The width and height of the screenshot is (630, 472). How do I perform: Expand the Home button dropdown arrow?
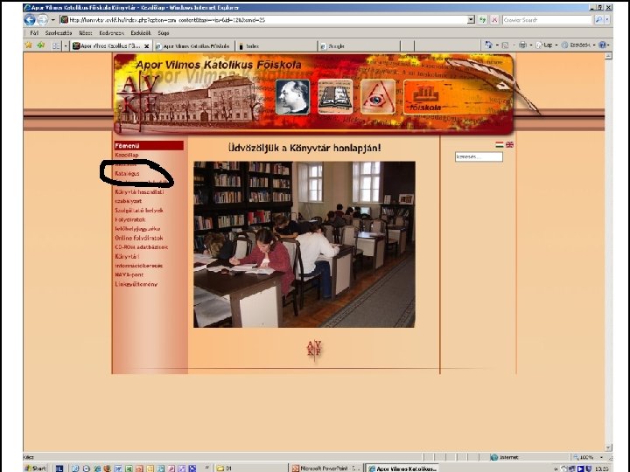click(497, 45)
